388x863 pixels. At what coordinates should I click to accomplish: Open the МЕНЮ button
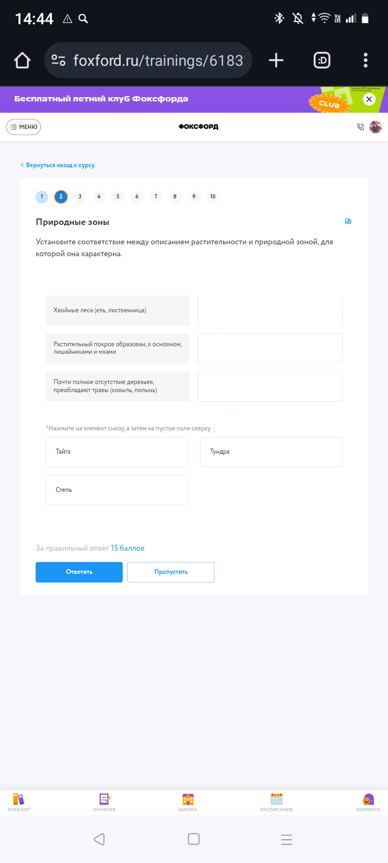click(x=24, y=127)
